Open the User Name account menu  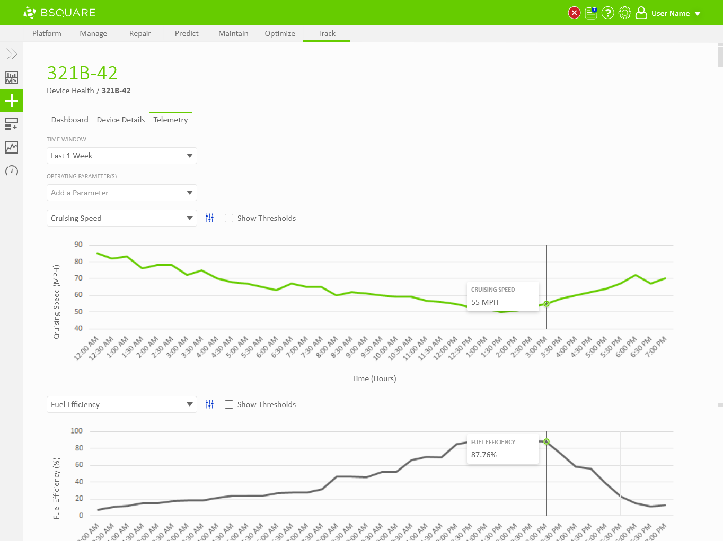pyautogui.click(x=670, y=13)
